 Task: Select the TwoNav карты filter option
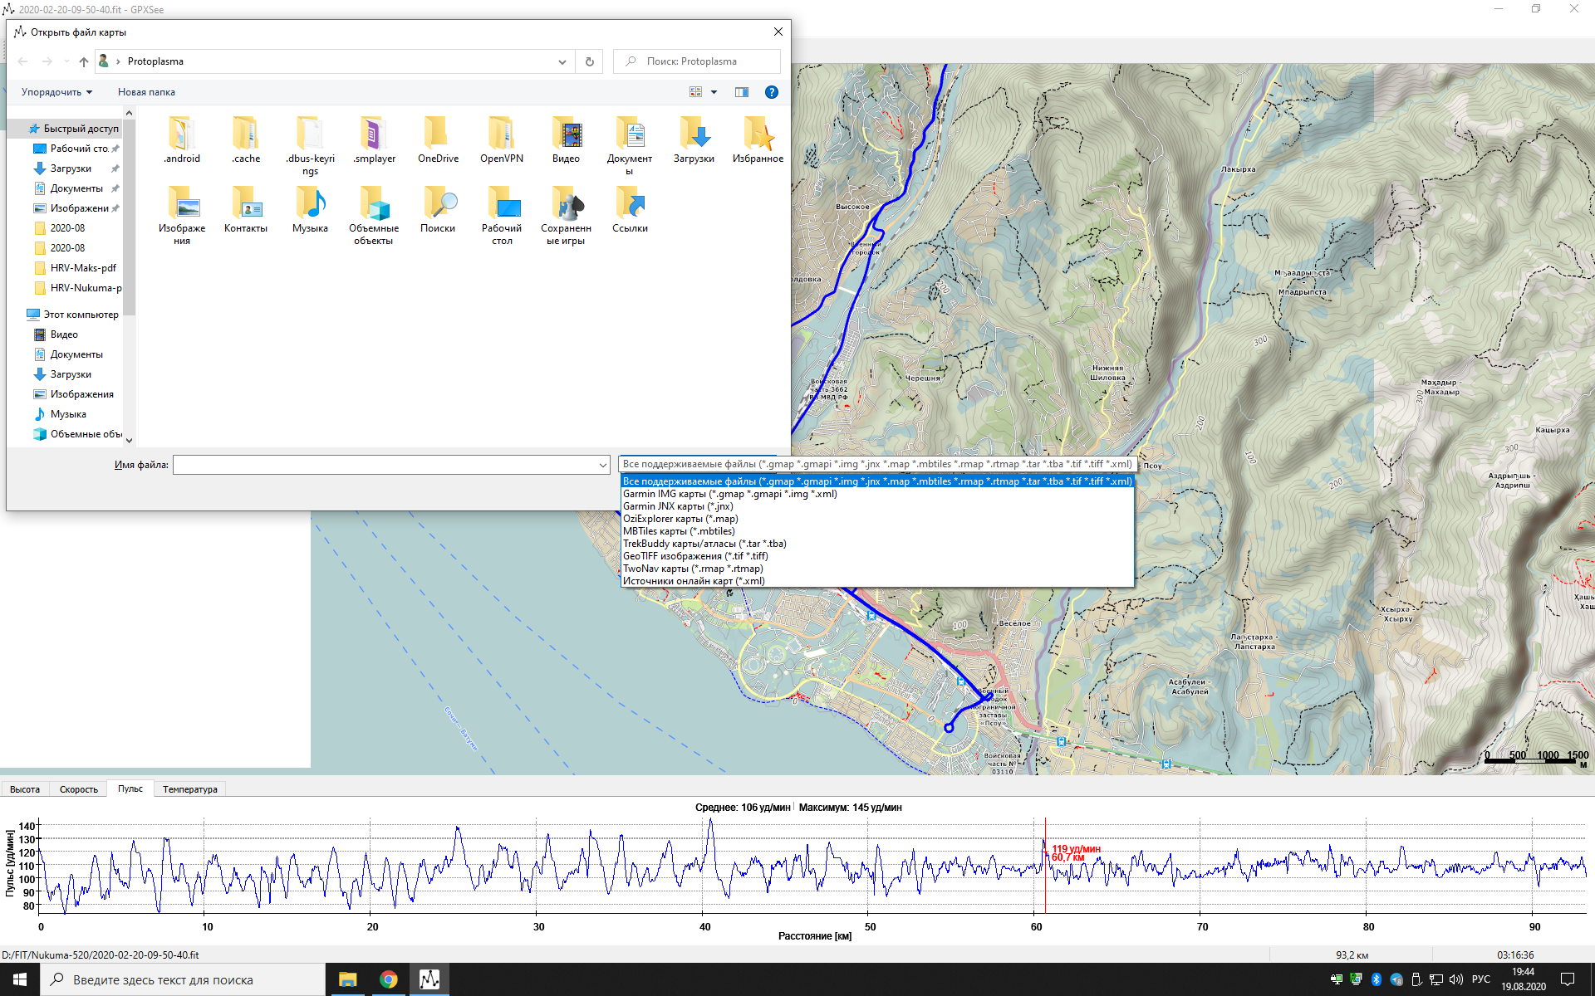pos(877,569)
